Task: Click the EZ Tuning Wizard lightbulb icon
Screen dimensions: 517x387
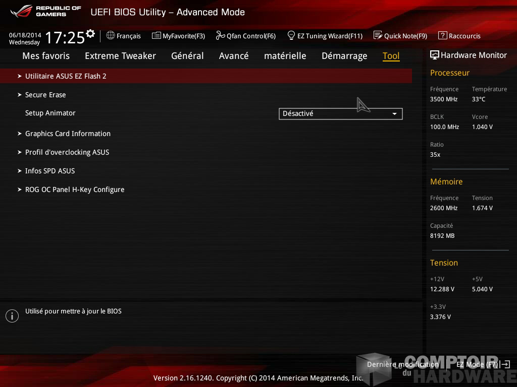Action: [291, 35]
